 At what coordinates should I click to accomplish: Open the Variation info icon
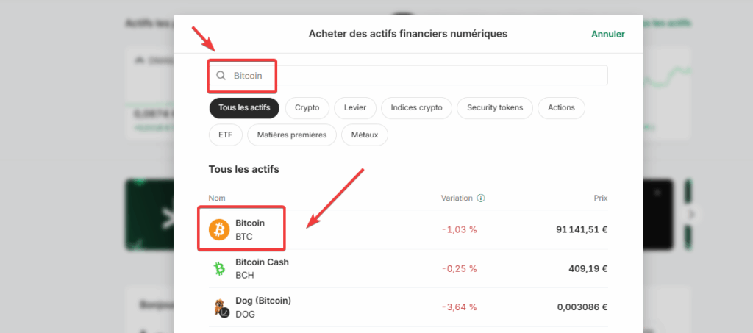(481, 198)
